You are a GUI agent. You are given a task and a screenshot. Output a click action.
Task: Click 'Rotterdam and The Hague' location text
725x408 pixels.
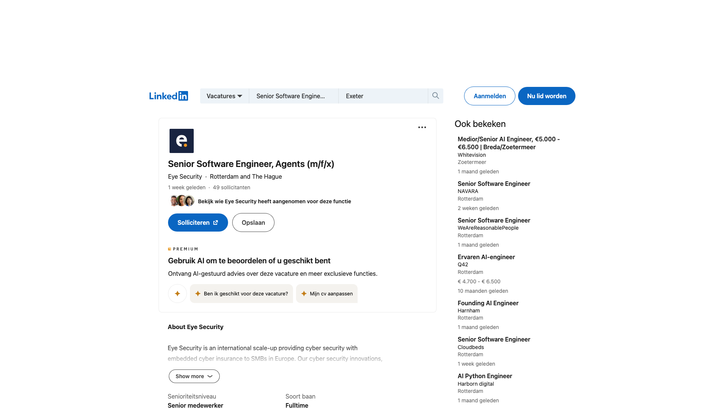coord(246,176)
